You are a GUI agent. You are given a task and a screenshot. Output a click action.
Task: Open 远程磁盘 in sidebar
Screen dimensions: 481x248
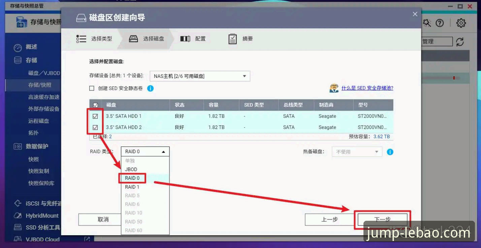[x=39, y=121]
